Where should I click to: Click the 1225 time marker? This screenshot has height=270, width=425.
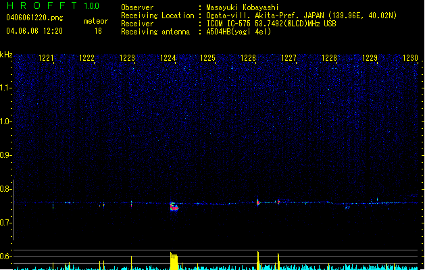pos(207,58)
